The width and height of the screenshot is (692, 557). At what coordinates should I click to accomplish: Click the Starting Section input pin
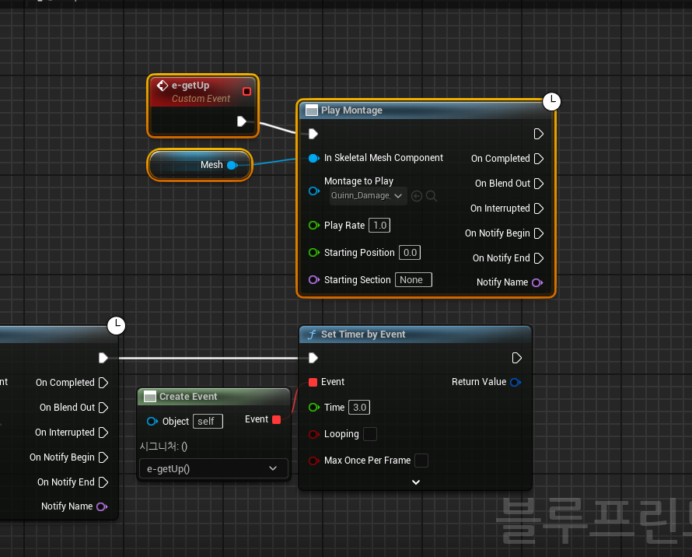314,279
